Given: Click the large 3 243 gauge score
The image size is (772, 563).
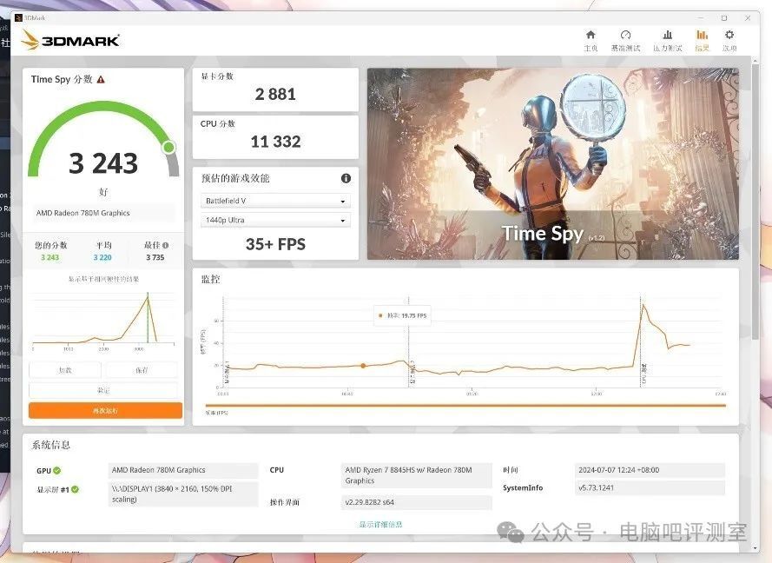Looking at the screenshot, I should (x=103, y=163).
